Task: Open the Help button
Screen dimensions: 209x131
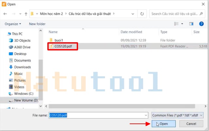Action: click(x=201, y=24)
